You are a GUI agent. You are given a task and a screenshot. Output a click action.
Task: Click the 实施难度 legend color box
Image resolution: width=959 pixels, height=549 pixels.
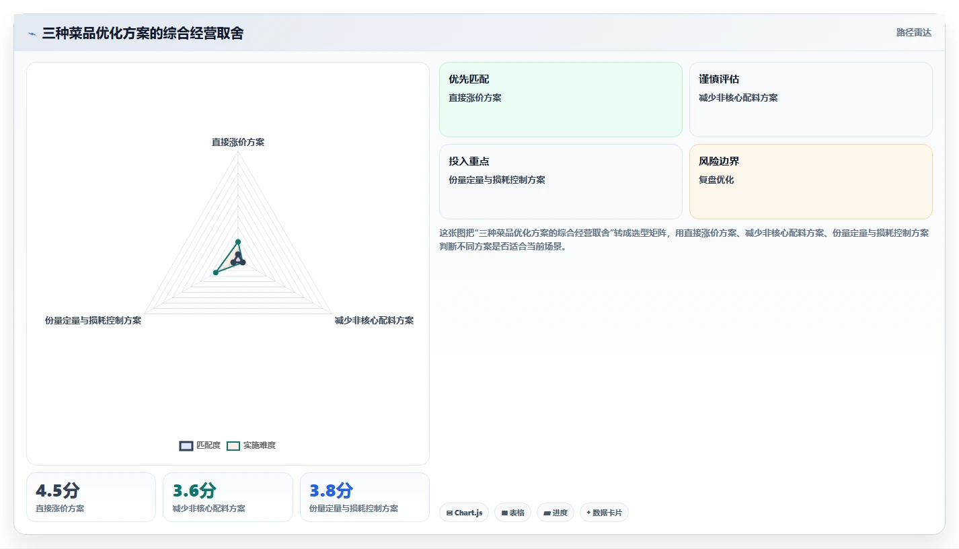(233, 445)
